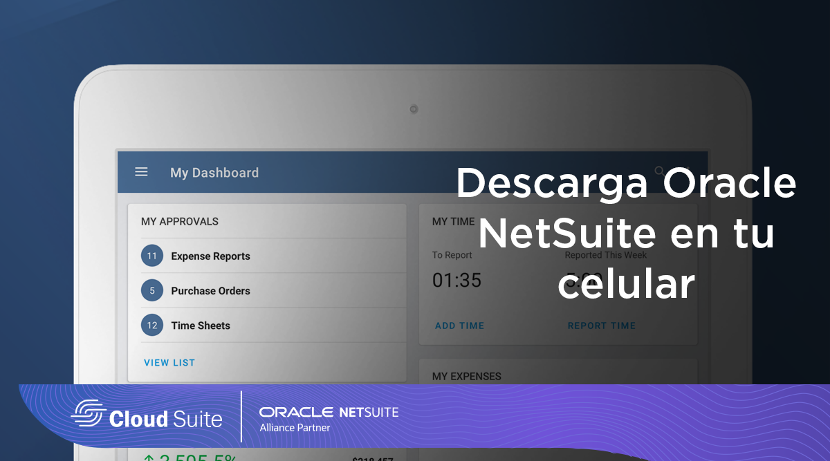
Task: Tap the search magnifier icon in header
Action: click(659, 171)
